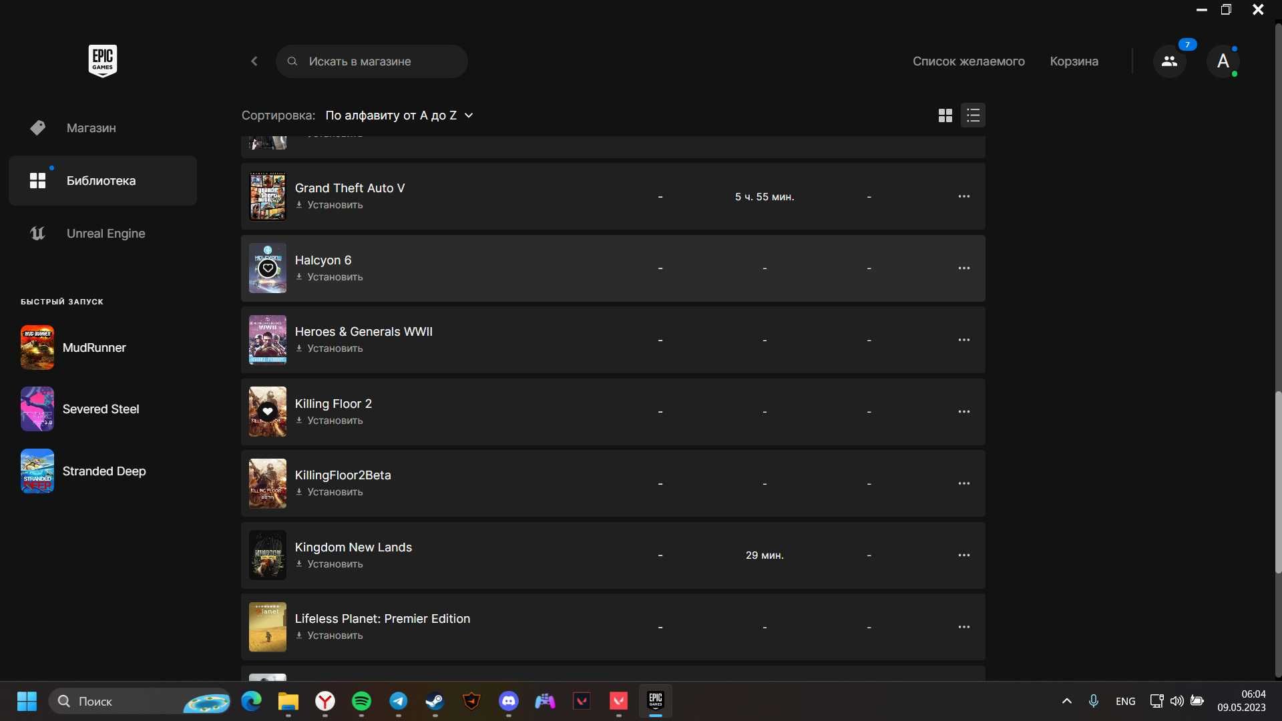Open the friends list icon

[1169, 61]
